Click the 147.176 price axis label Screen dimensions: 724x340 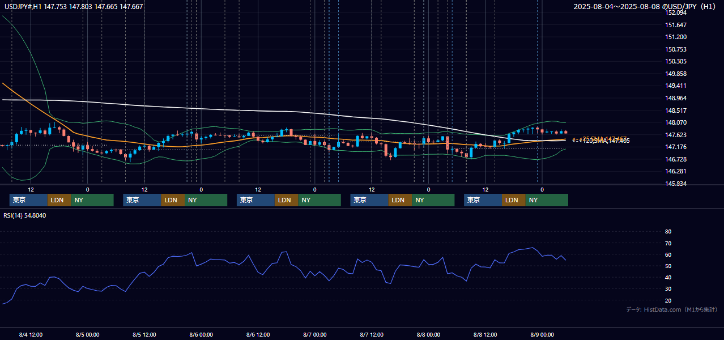point(676,147)
